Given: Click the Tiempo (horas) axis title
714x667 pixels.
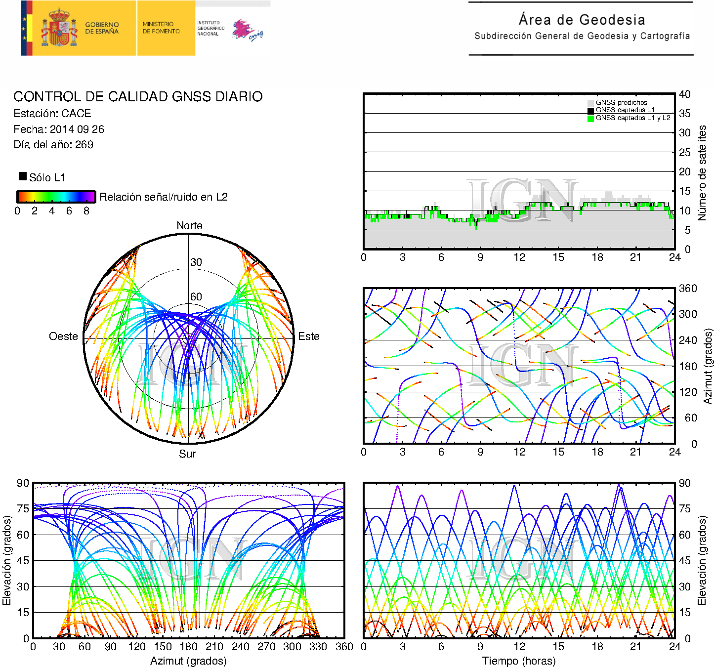Looking at the screenshot, I should (x=518, y=661).
